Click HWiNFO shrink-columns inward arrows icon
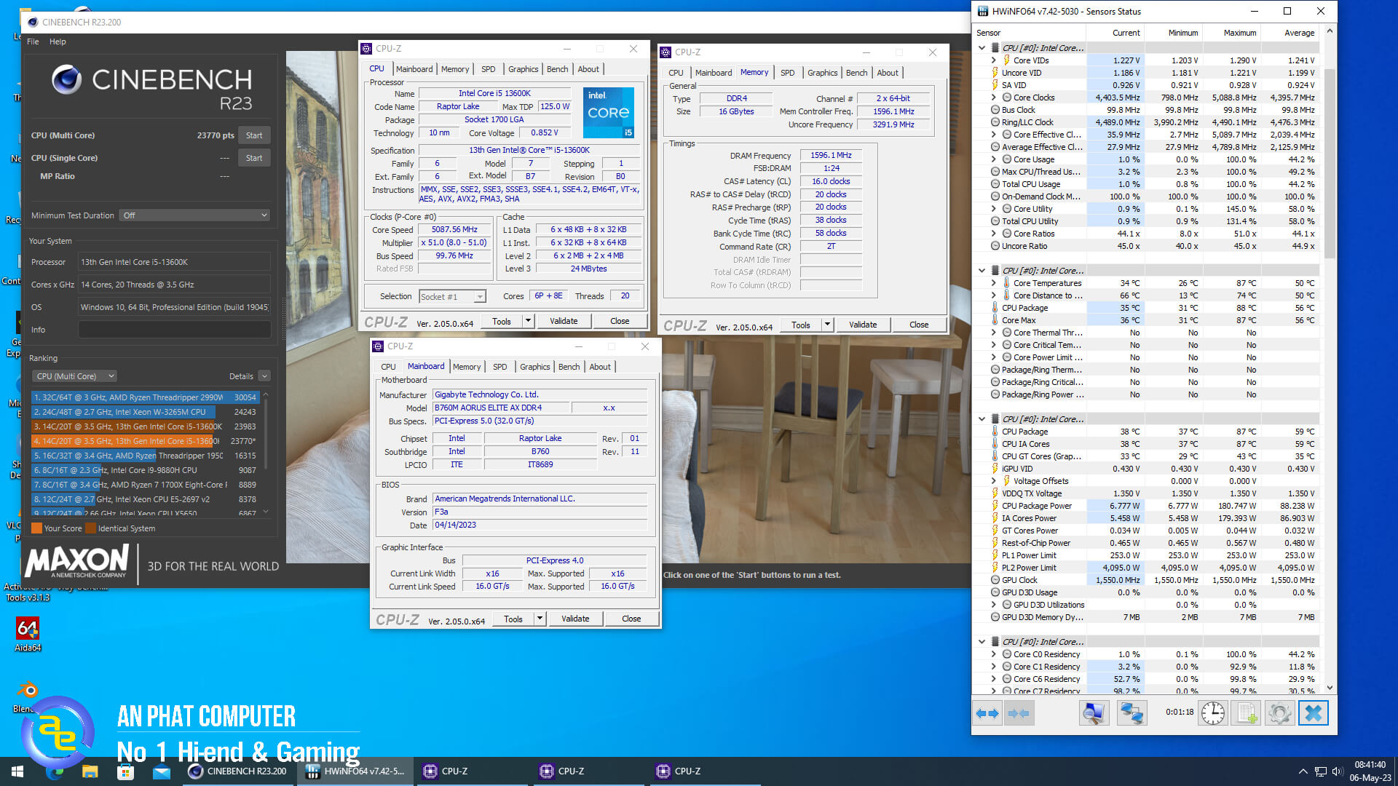The image size is (1398, 786). [1018, 713]
